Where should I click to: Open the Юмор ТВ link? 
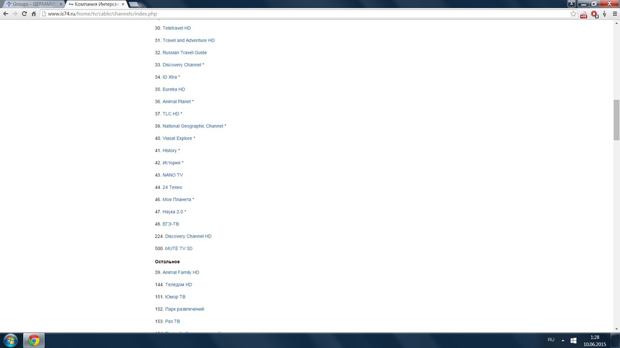[x=175, y=297]
